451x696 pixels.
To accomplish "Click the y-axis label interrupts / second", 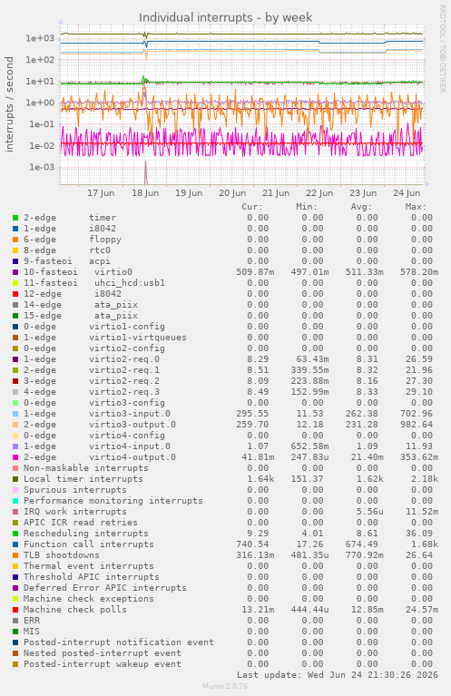I will (9, 104).
